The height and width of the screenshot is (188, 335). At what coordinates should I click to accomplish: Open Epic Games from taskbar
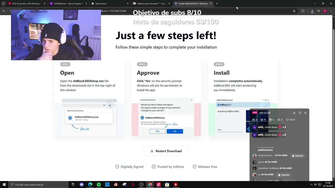73,185
